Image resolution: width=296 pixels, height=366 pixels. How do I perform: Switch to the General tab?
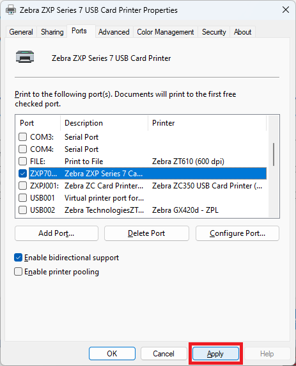[21, 32]
